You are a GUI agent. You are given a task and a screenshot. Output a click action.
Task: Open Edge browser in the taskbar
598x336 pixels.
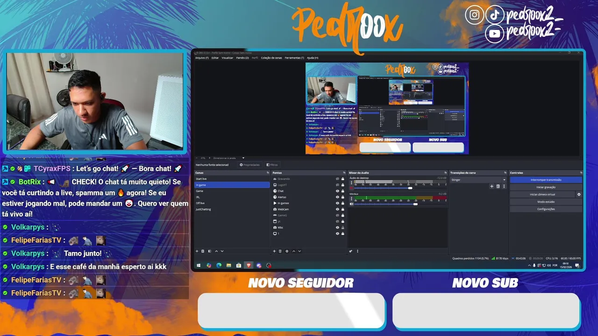[x=219, y=265]
